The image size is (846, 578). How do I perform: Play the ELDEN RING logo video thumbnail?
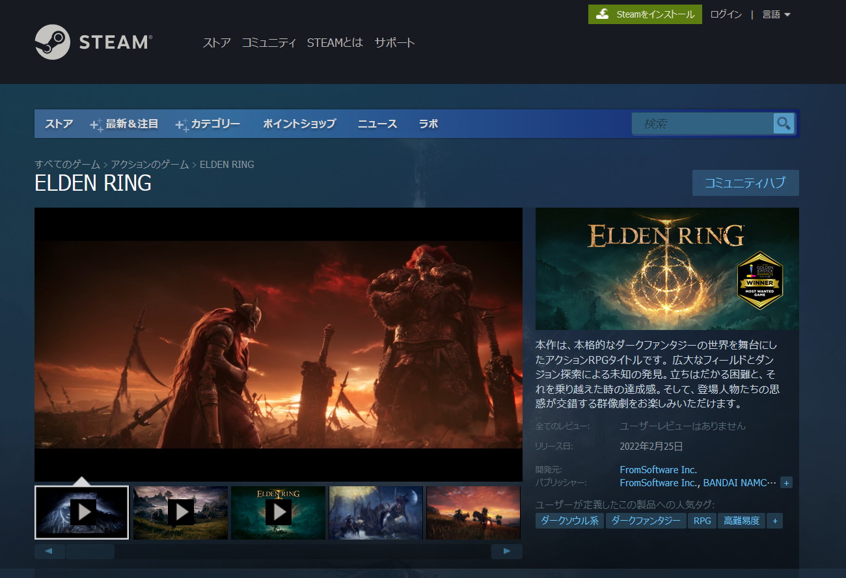pos(278,512)
